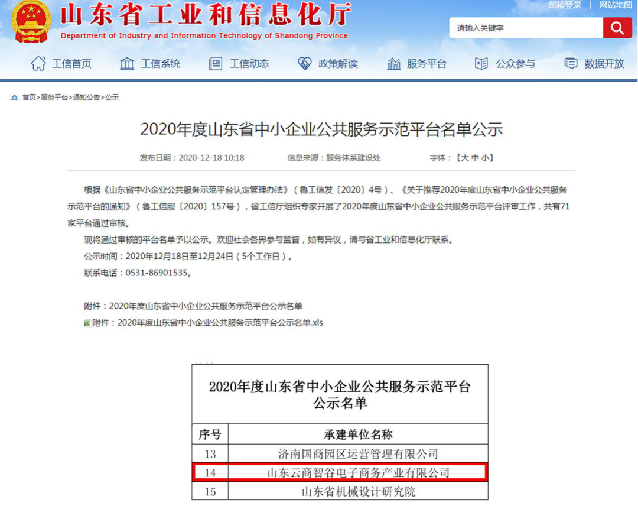Click the breadcrumb home icon

coord(15,98)
